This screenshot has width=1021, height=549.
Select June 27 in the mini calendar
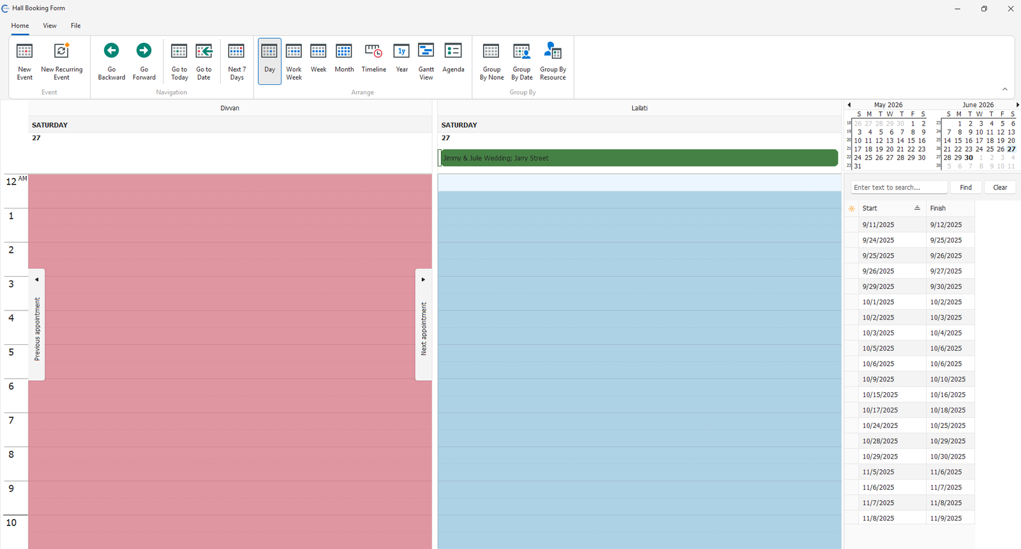(1011, 149)
